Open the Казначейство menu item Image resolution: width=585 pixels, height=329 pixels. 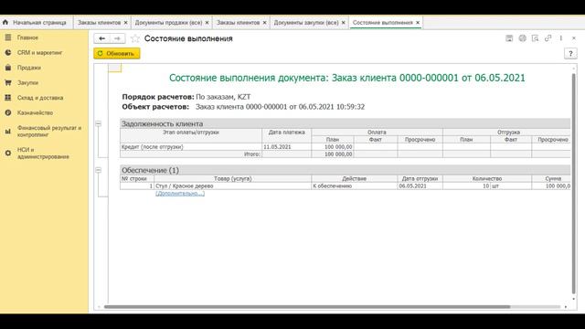[35, 112]
